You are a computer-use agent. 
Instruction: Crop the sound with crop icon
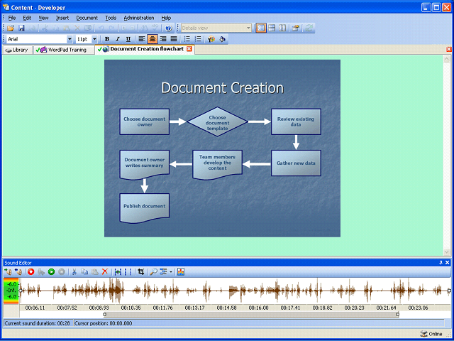pyautogui.click(x=141, y=271)
